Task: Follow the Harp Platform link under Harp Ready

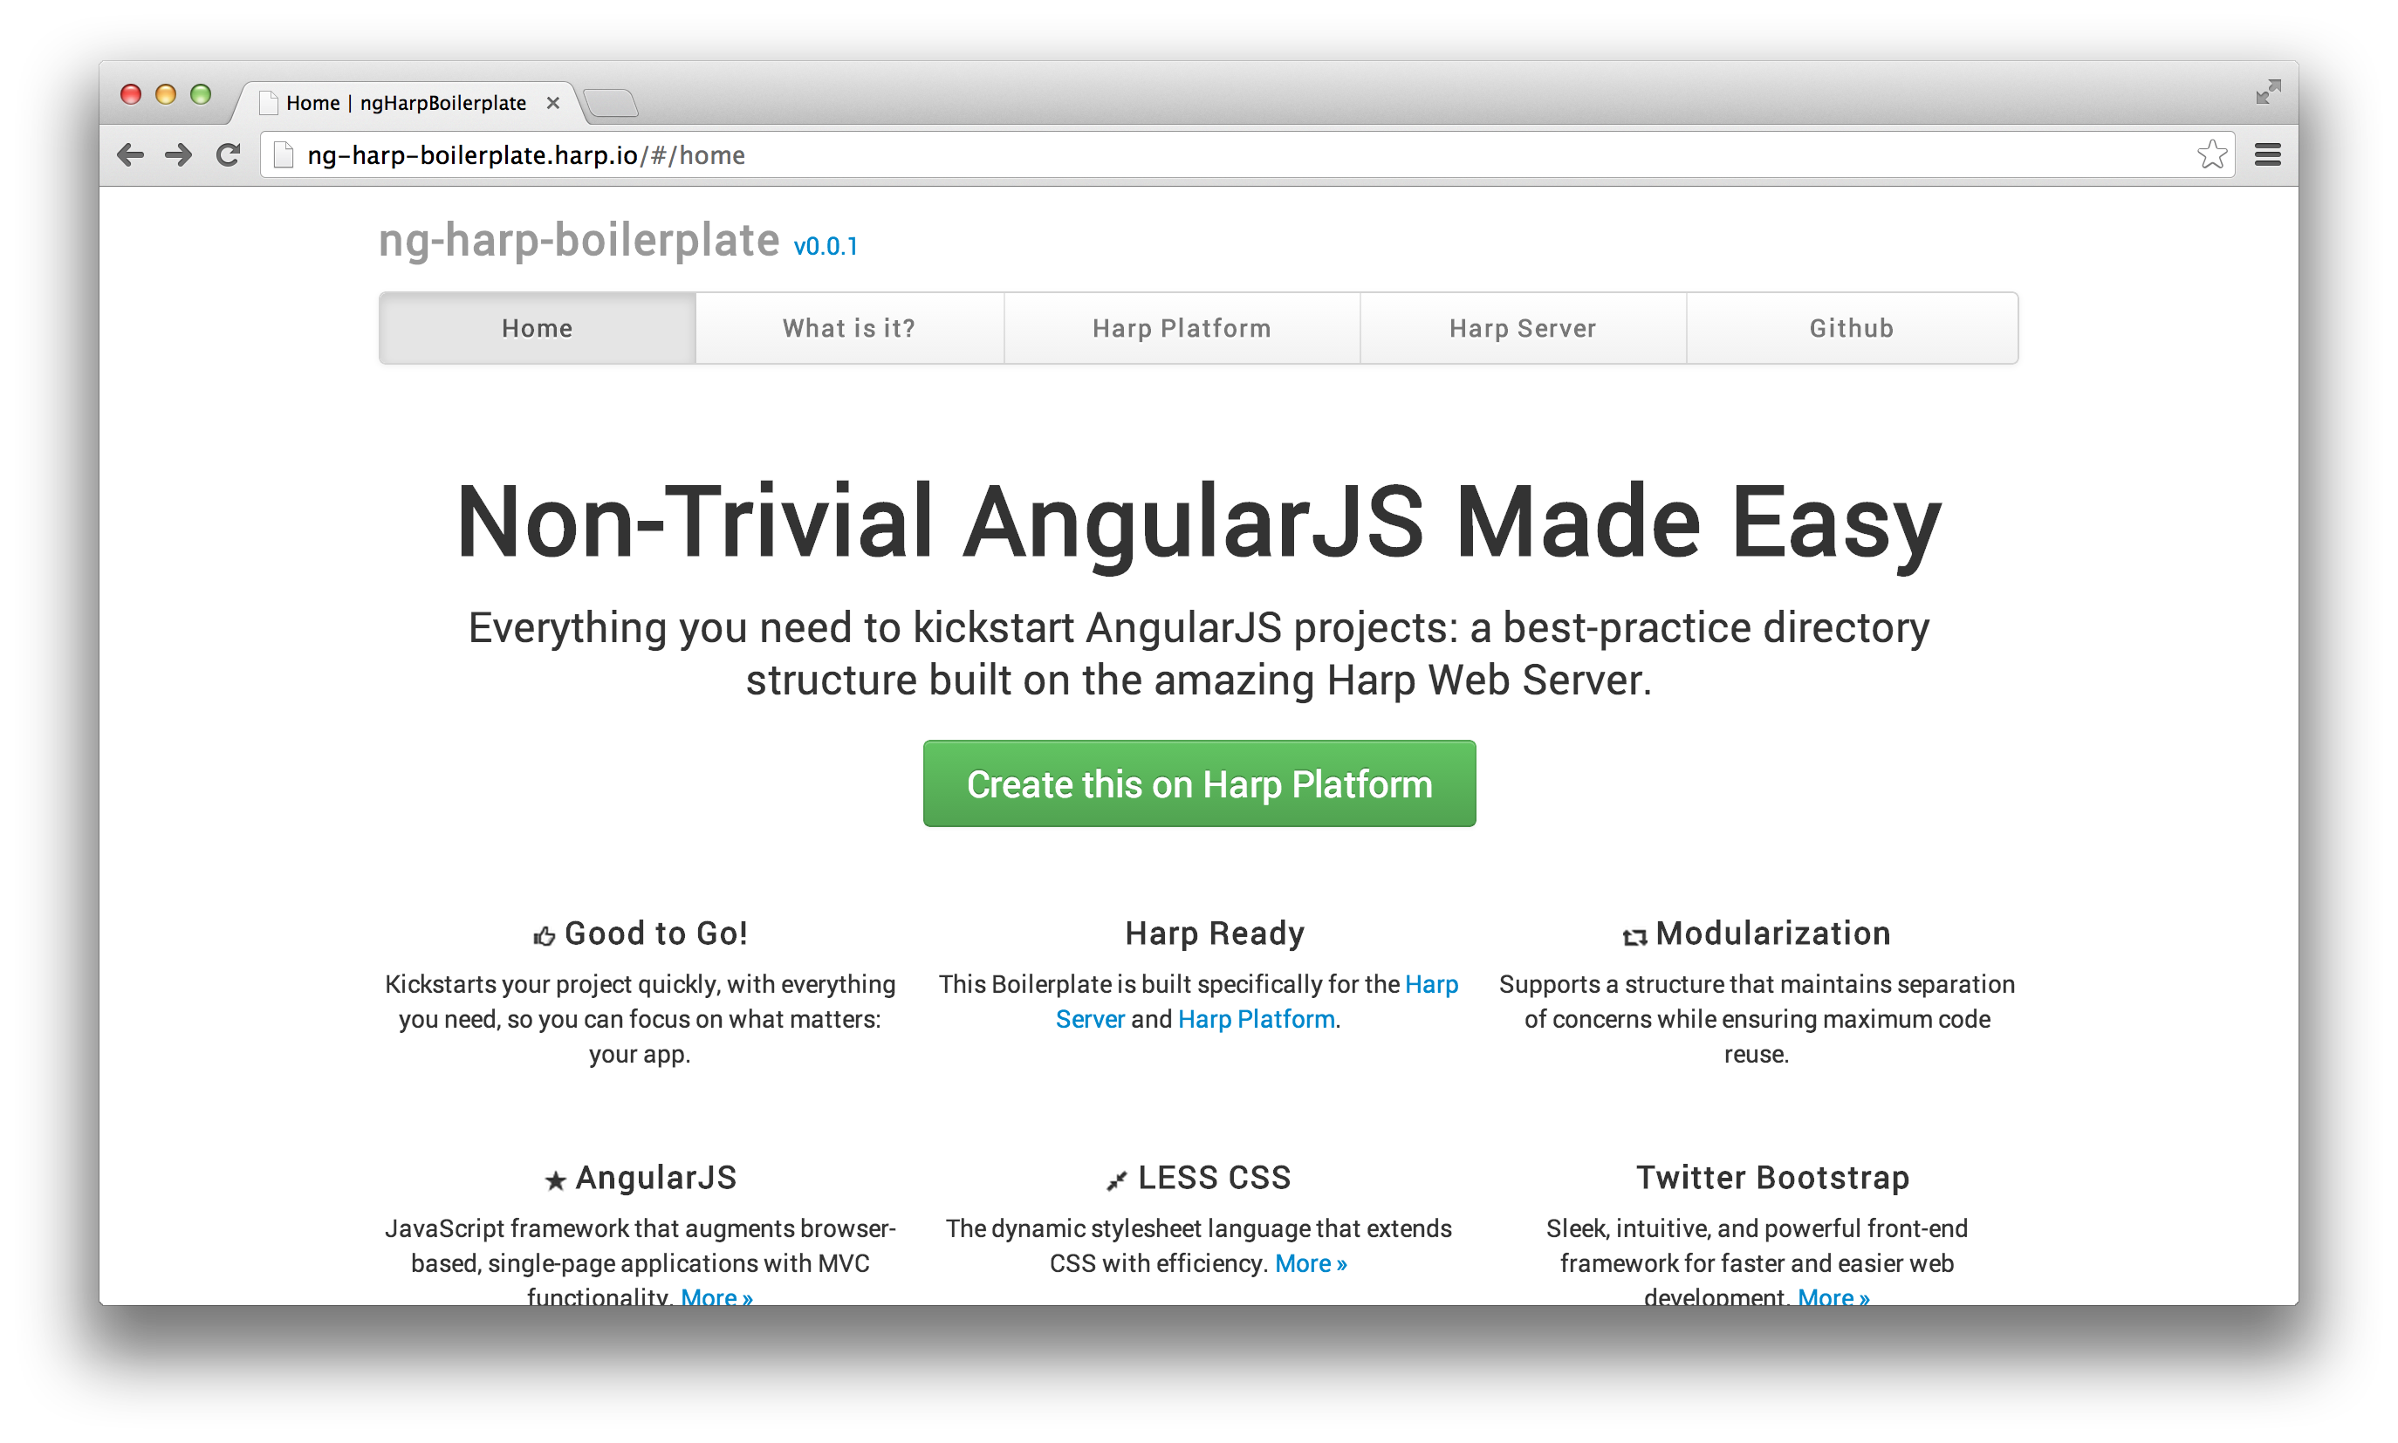Action: click(x=1257, y=1019)
